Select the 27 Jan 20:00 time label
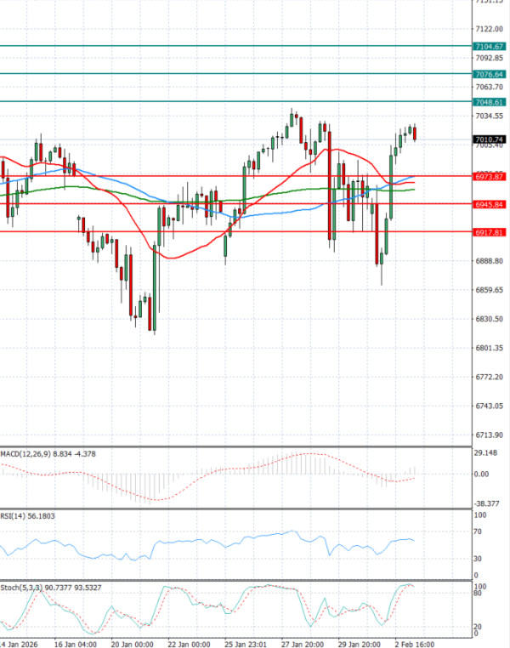 click(x=303, y=644)
